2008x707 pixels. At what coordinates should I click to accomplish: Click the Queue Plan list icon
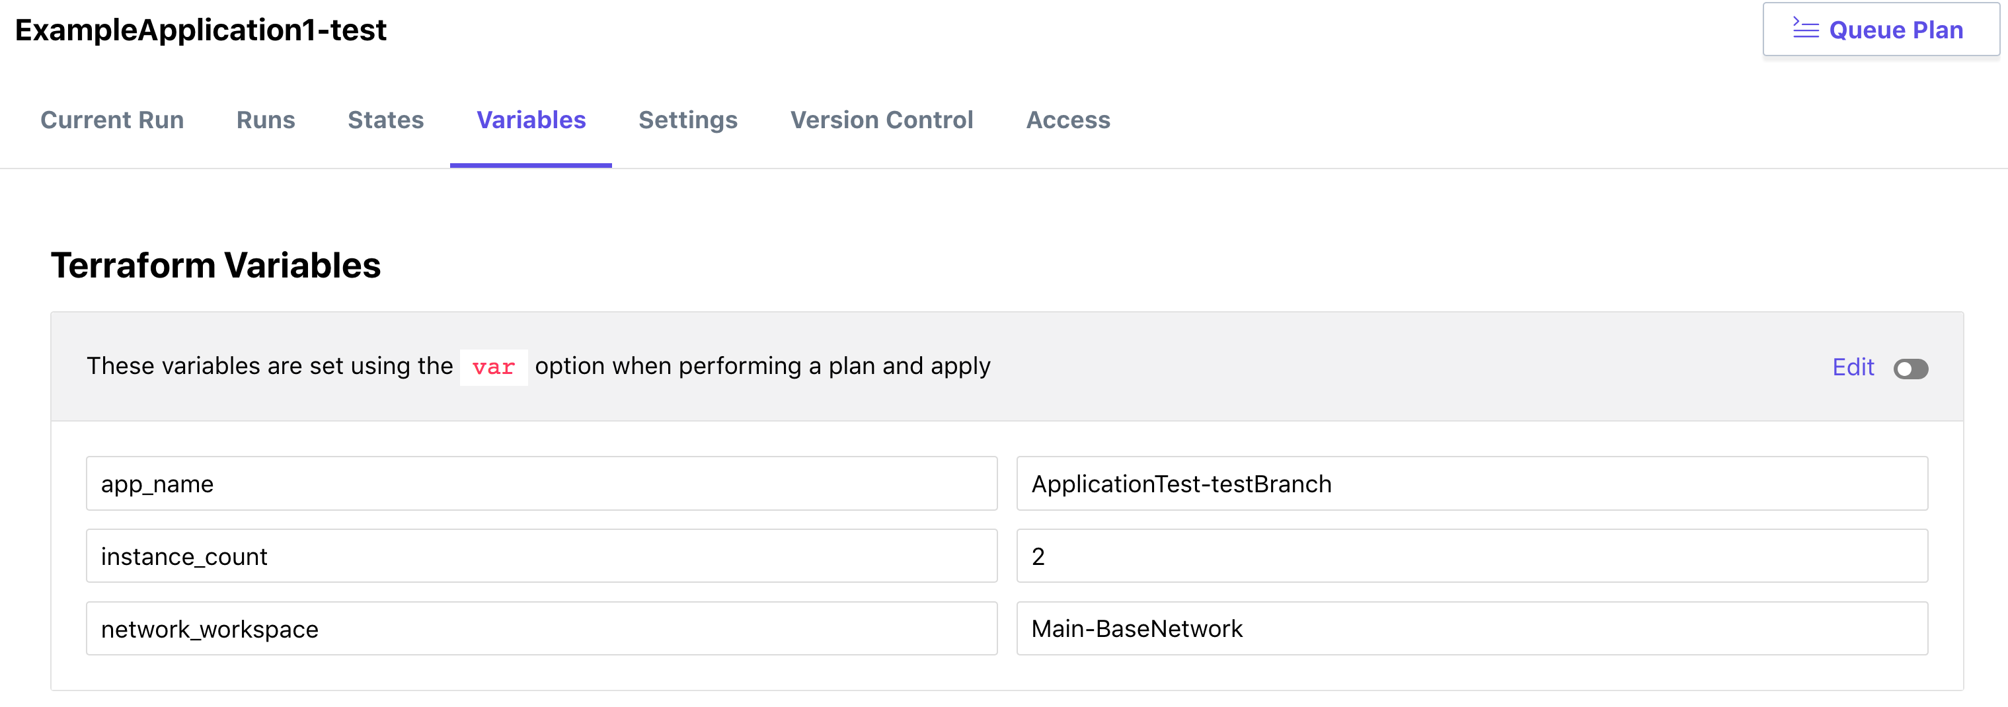(1805, 29)
